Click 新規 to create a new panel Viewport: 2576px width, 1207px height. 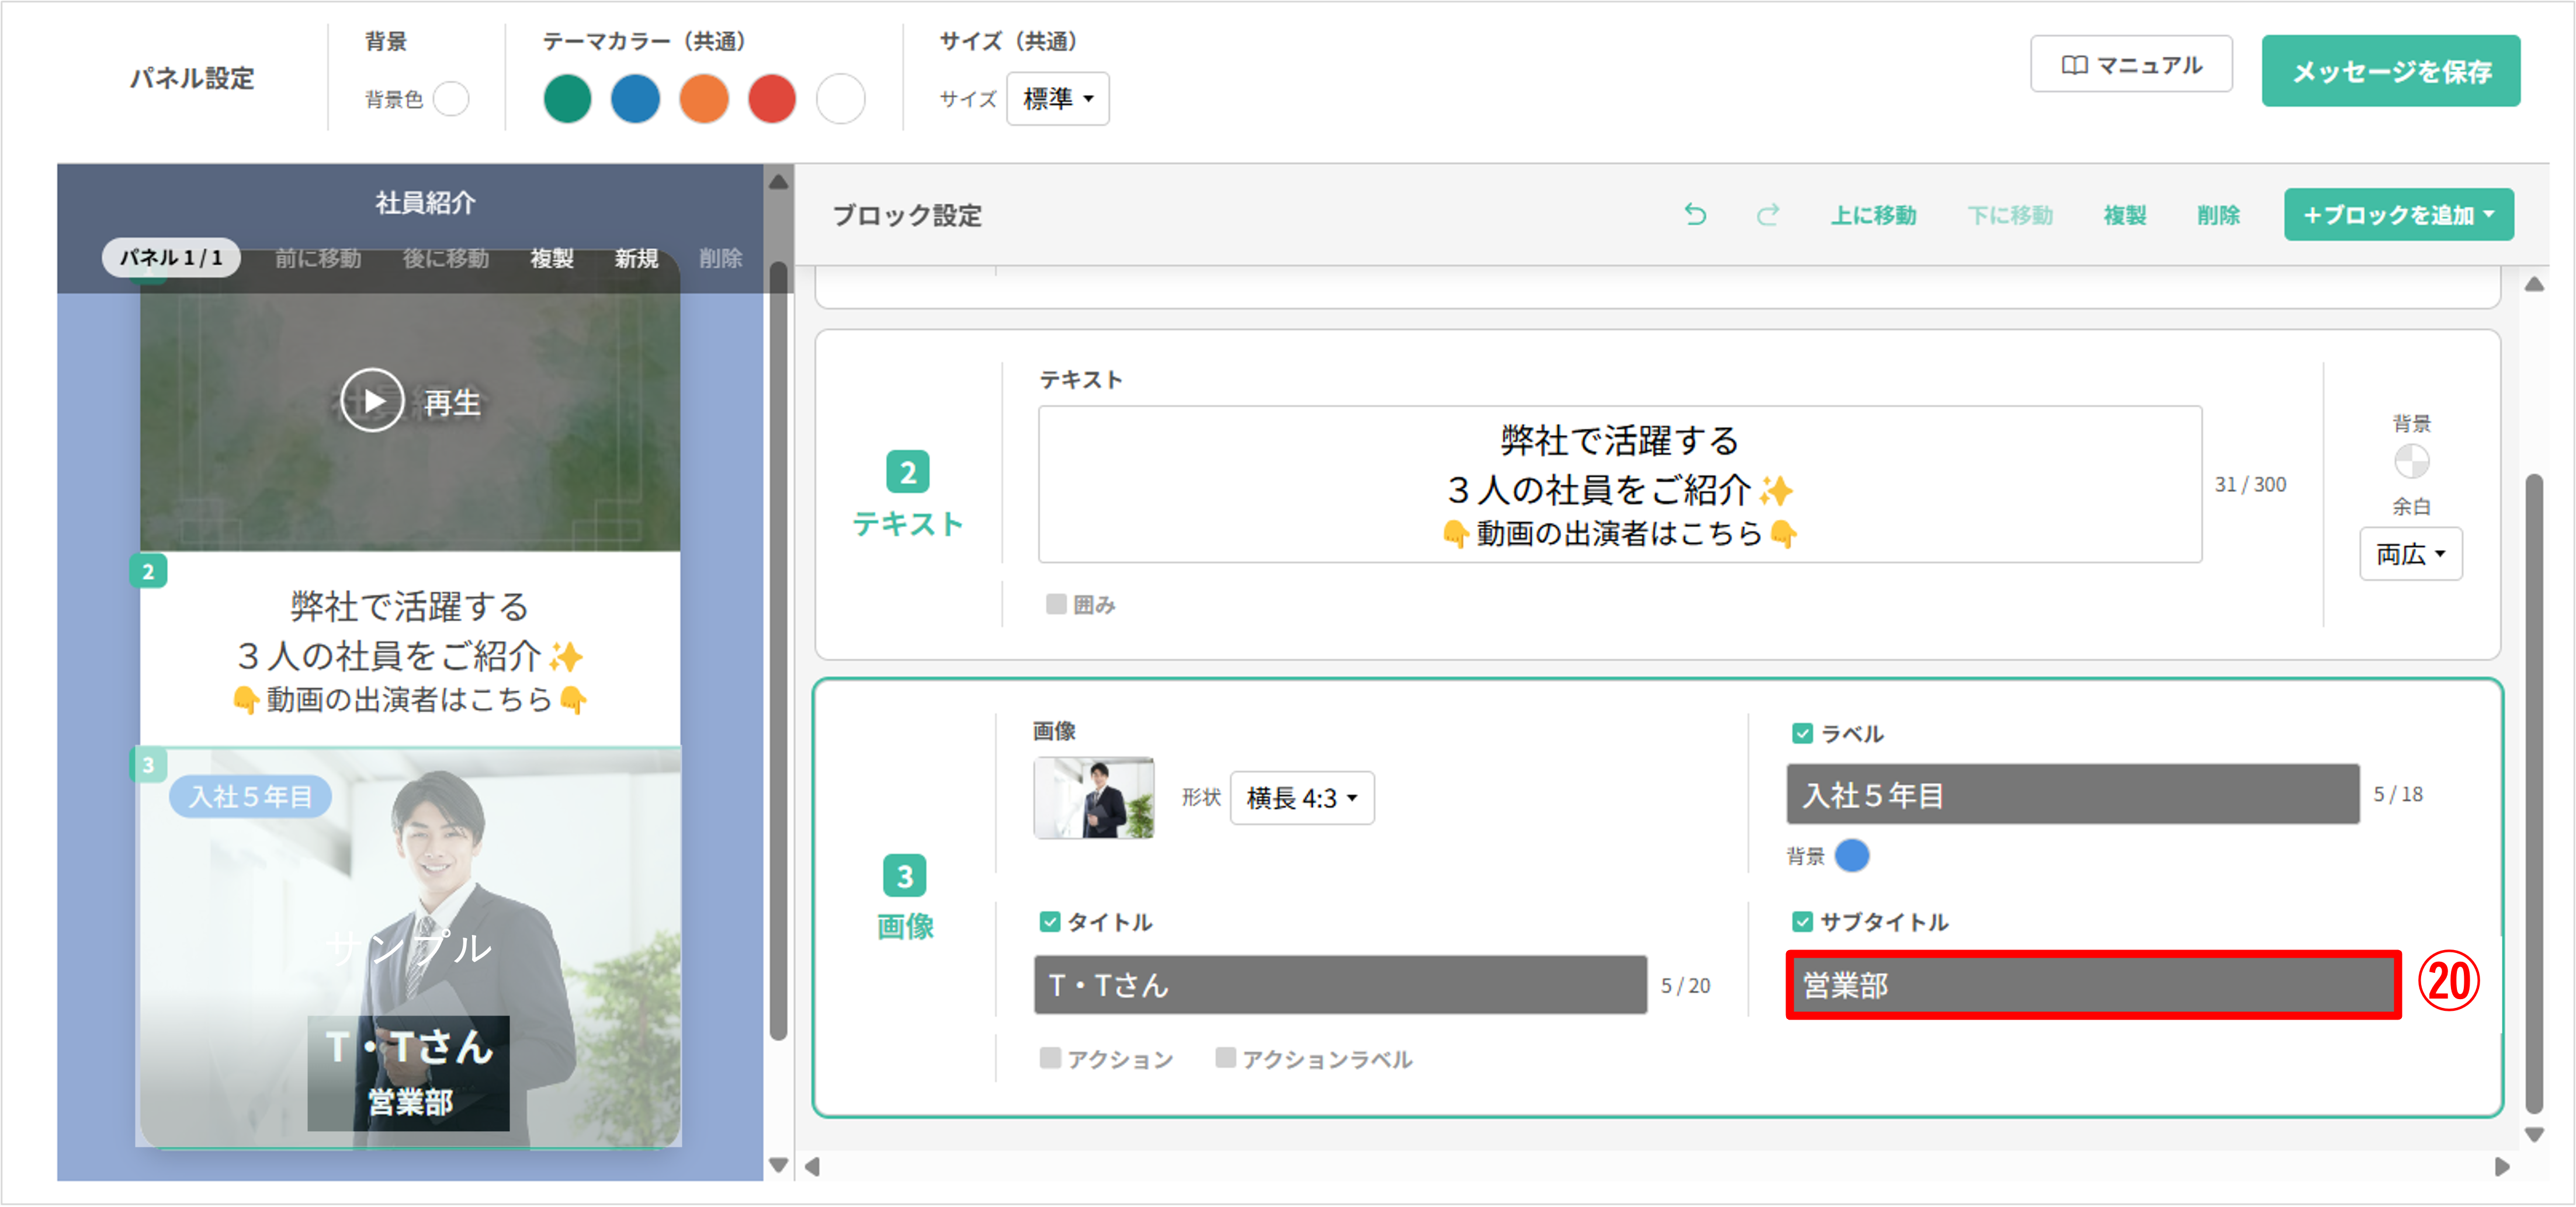click(636, 258)
